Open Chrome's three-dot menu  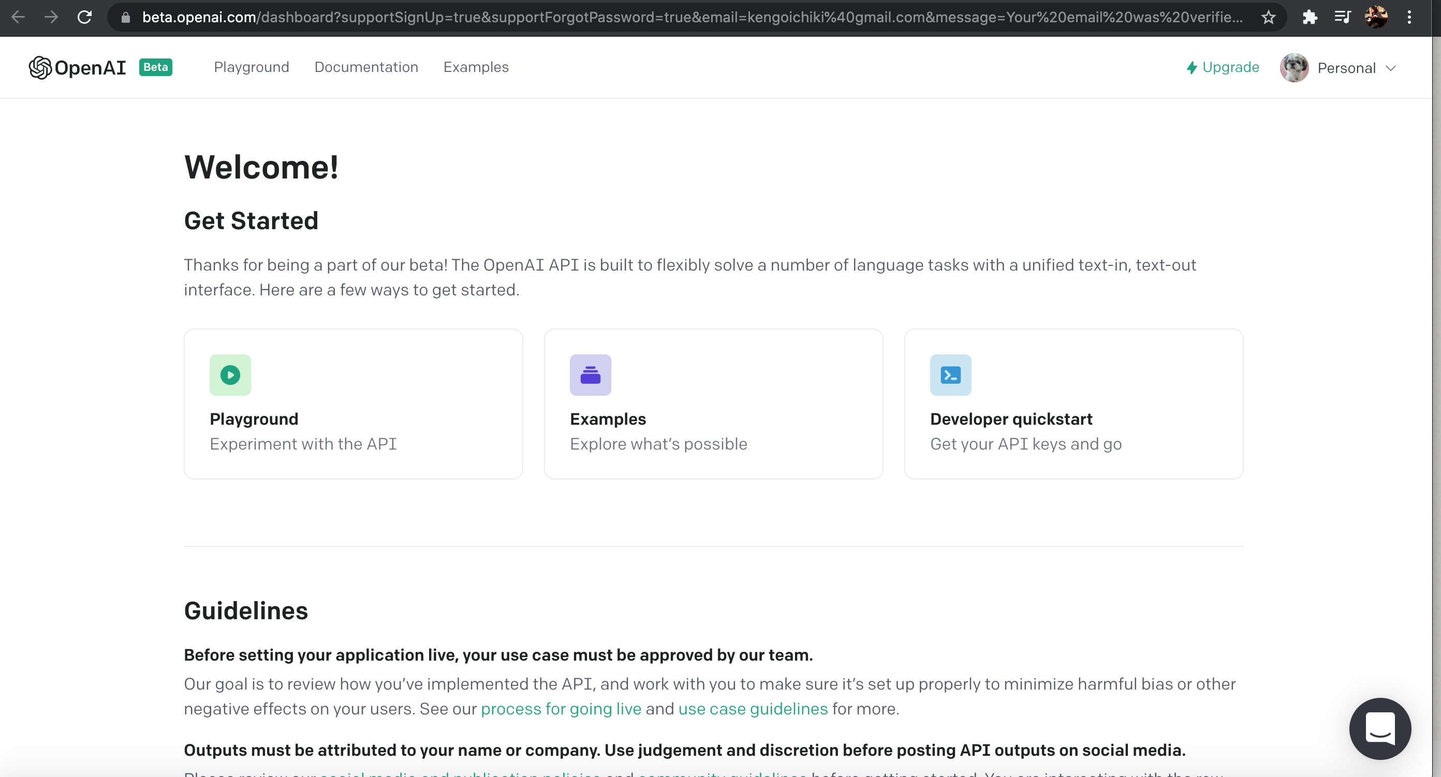[1409, 17]
